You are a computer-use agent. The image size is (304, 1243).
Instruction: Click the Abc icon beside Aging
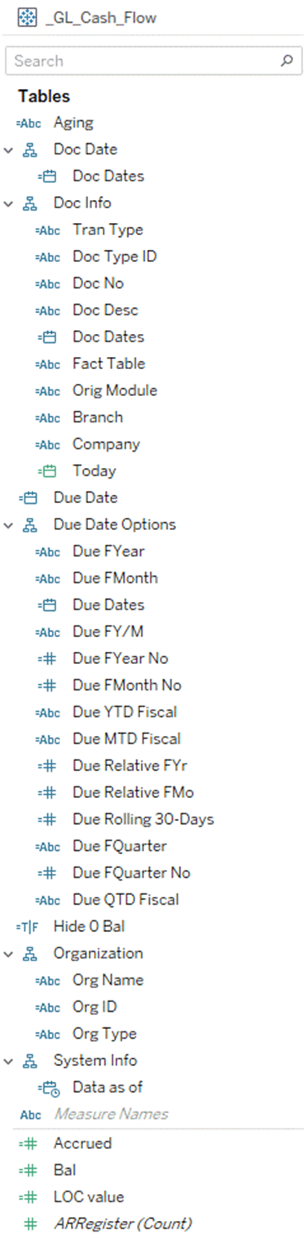28,123
